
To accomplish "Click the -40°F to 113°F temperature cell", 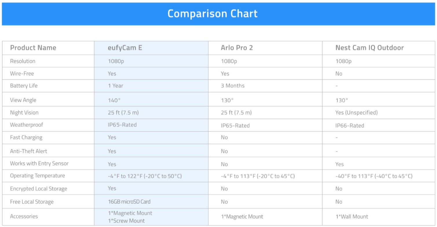I will [374, 176].
